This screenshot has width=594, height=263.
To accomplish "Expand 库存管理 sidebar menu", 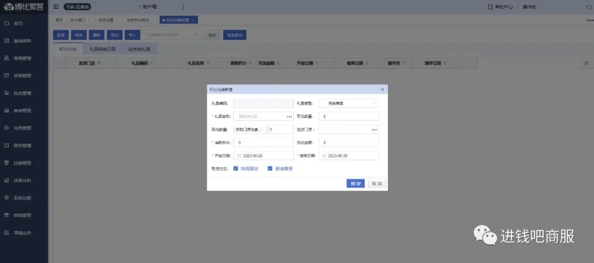I will pyautogui.click(x=40, y=111).
